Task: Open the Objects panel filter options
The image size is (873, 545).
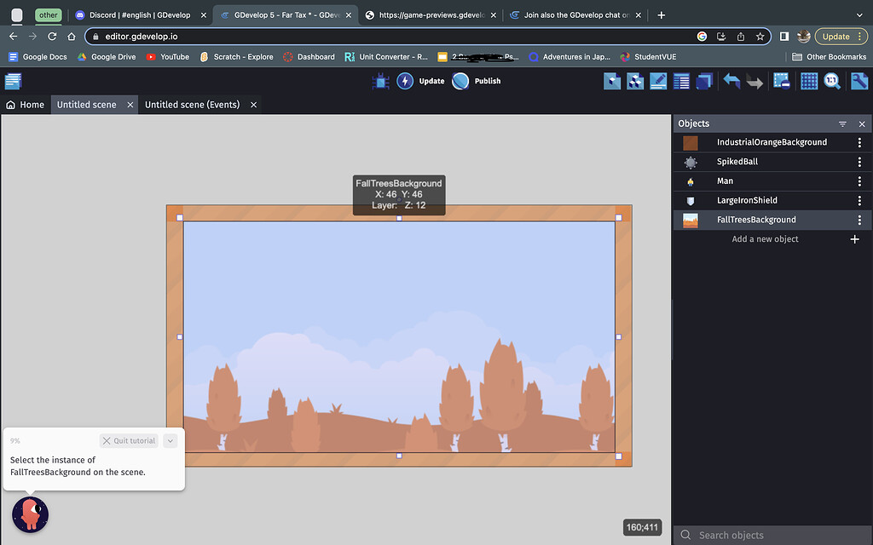Action: pos(842,123)
